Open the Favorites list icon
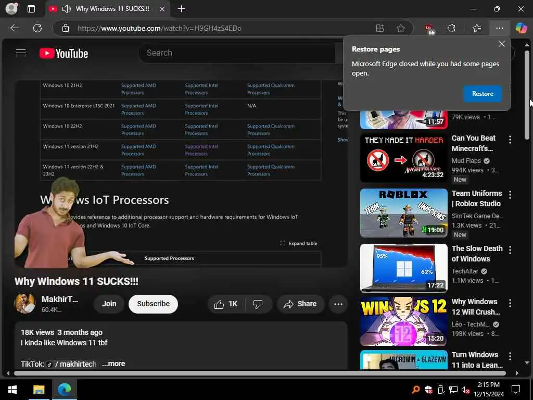 point(477,28)
